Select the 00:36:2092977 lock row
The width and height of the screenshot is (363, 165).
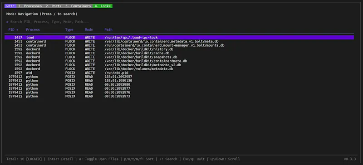[x=179, y=88]
